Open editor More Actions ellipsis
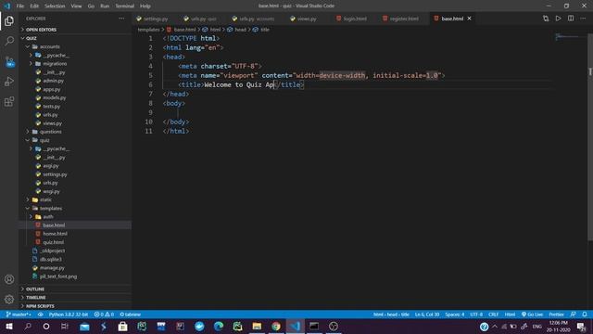 583,19
